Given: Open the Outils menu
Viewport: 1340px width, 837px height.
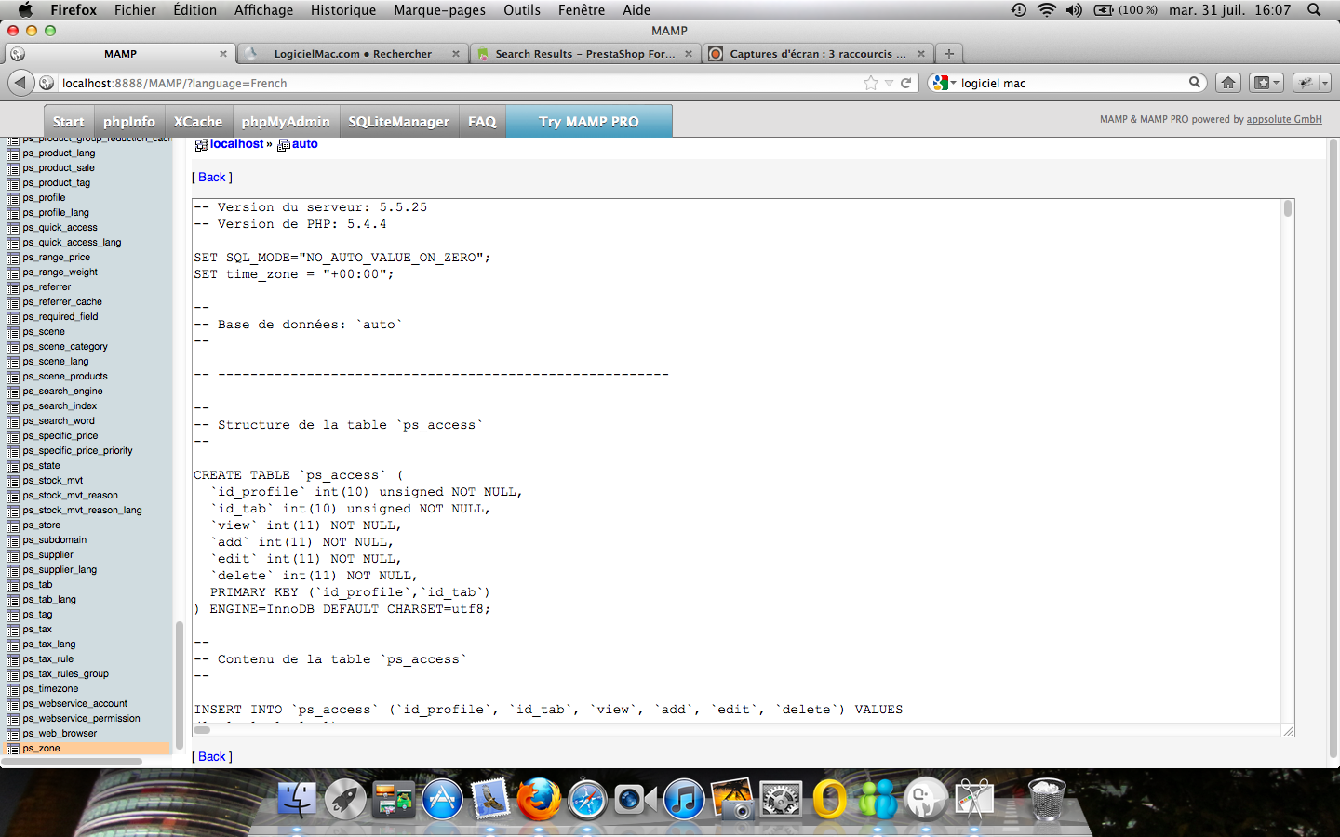Looking at the screenshot, I should point(522,9).
